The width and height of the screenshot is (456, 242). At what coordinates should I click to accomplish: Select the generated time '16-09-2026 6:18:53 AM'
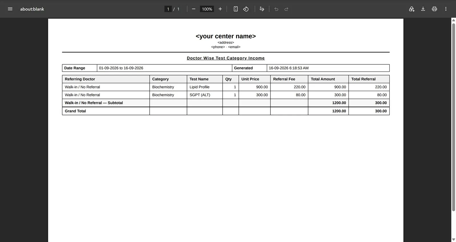289,68
